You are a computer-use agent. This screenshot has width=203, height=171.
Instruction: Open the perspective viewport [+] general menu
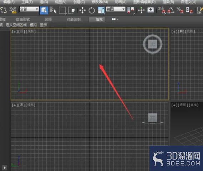174,105
